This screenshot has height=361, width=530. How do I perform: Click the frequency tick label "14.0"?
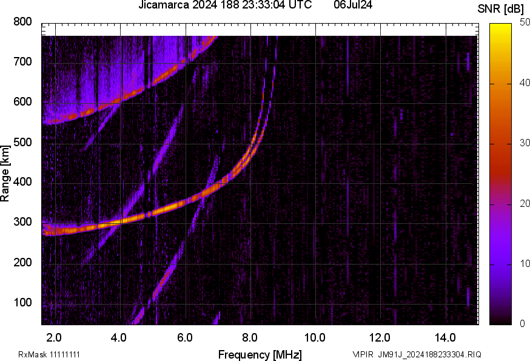[445, 338]
